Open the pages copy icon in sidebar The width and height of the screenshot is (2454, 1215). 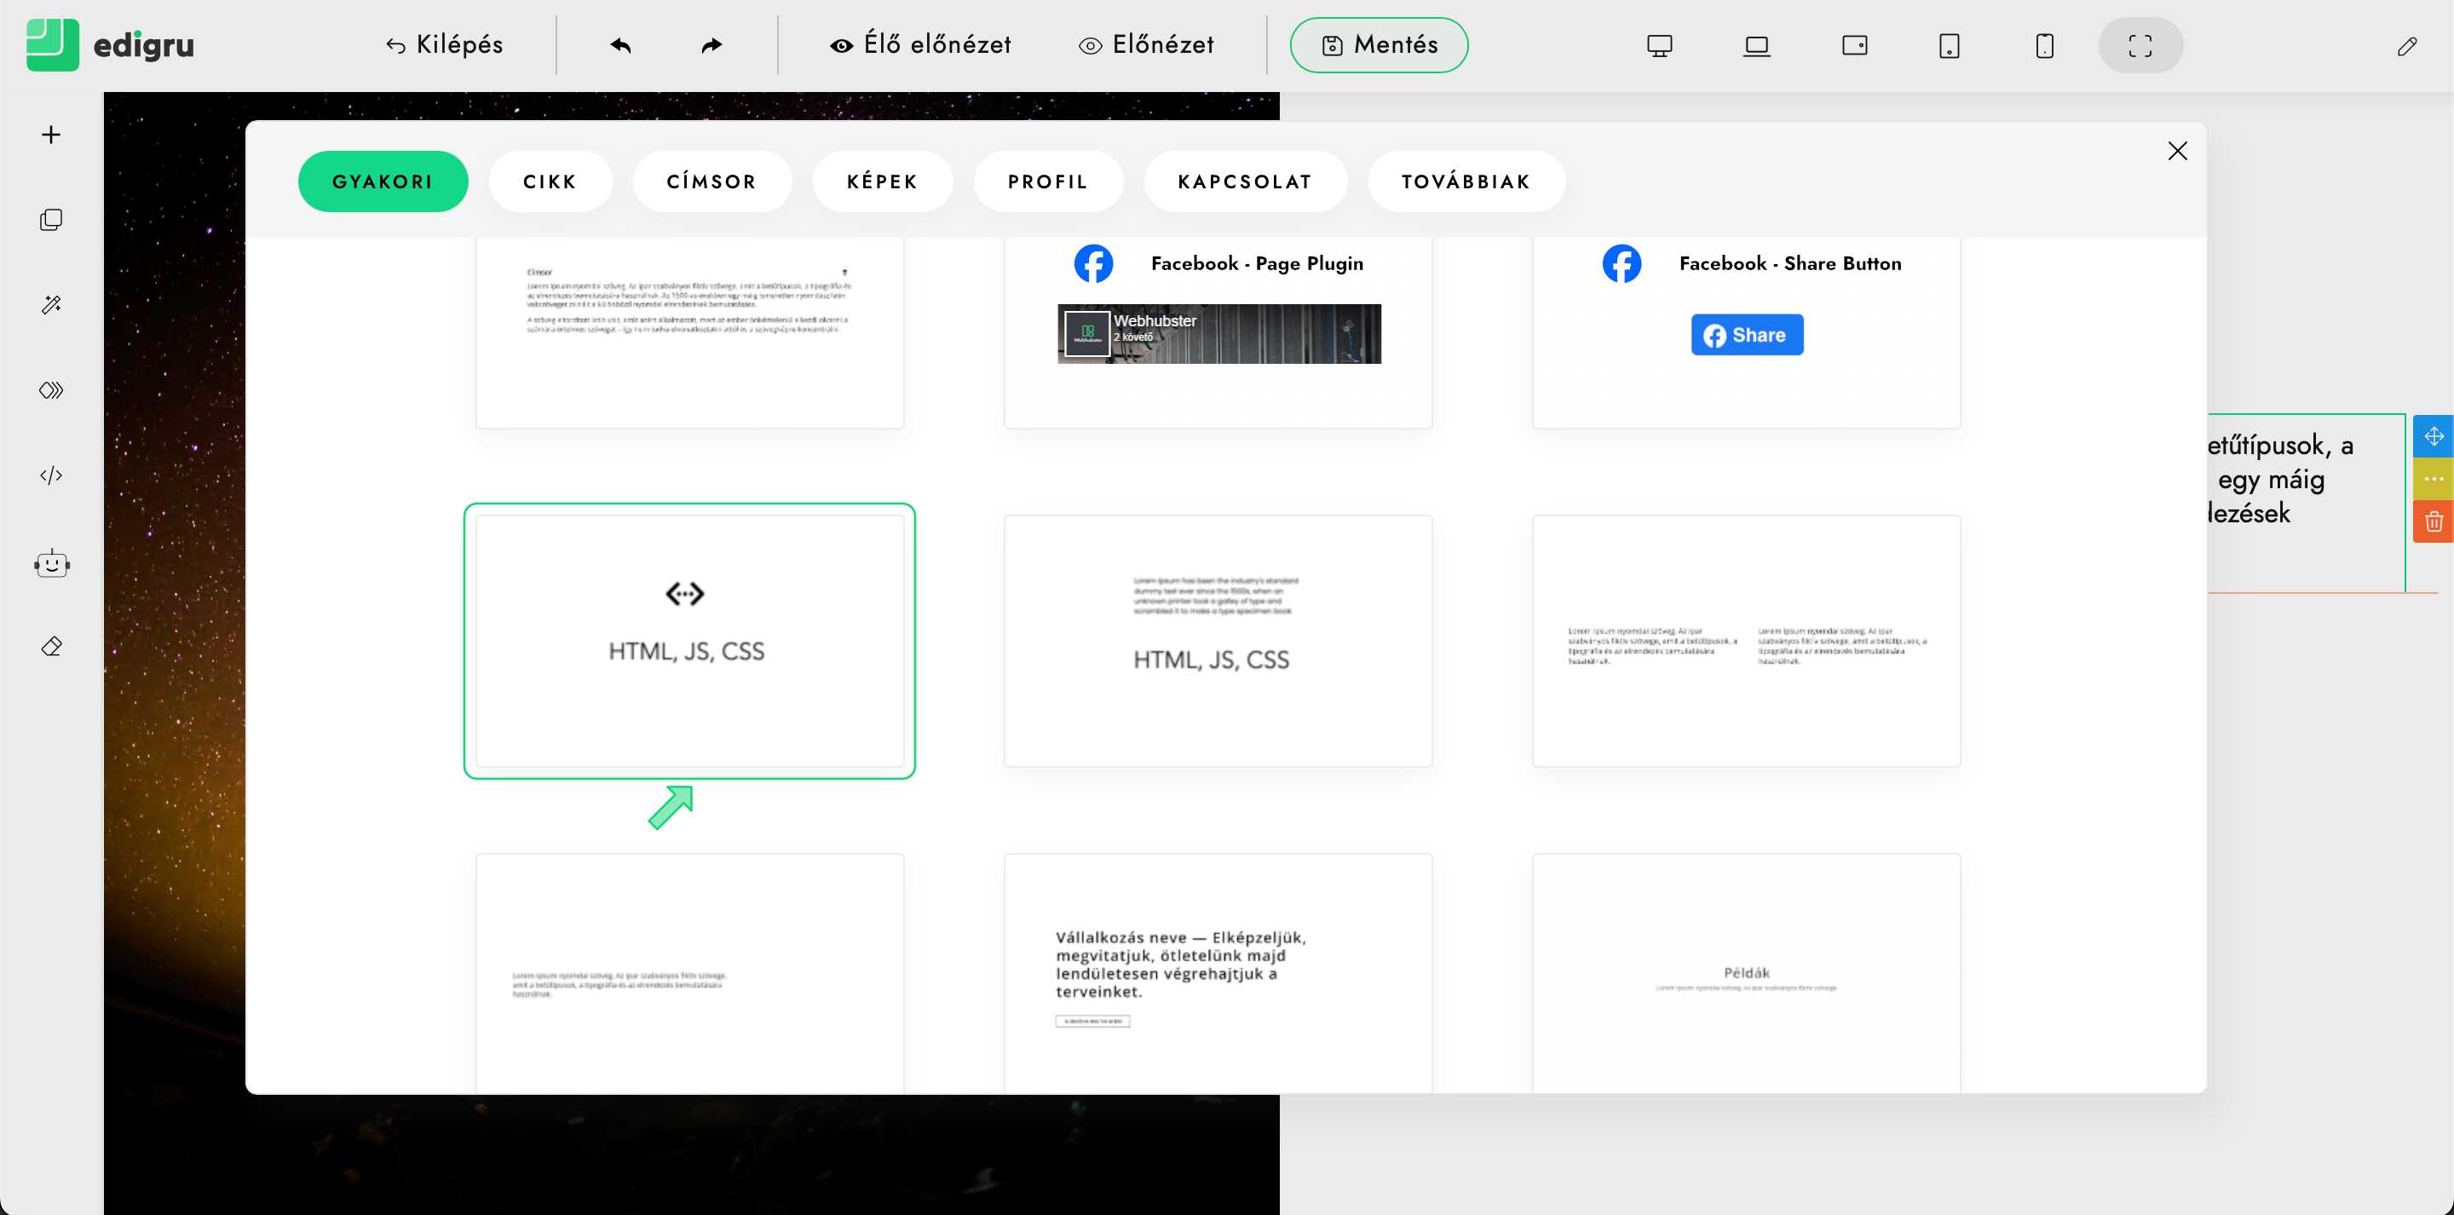pos(51,220)
